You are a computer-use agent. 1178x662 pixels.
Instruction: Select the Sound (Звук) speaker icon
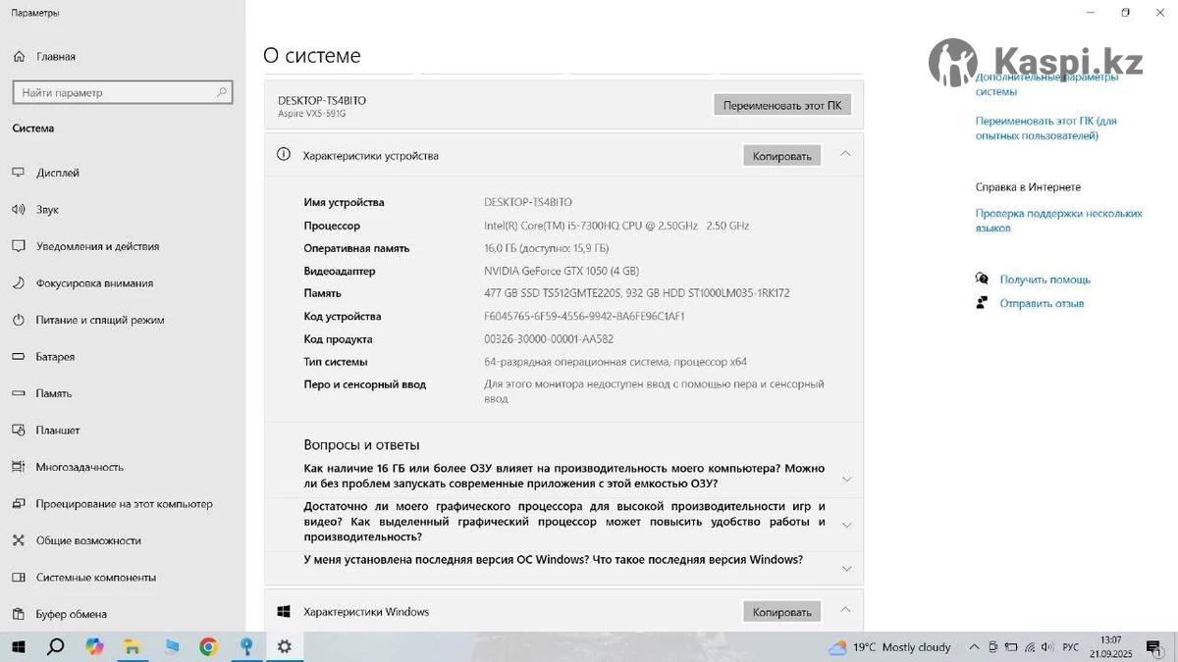pos(19,210)
